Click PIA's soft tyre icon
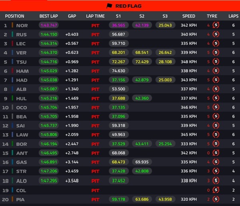This screenshot has width=240, height=206. (x=216, y=199)
